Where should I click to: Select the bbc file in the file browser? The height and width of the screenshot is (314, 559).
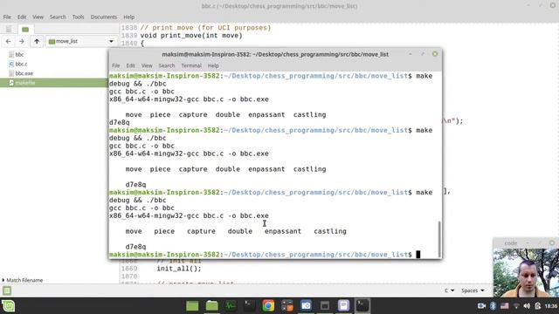(19, 54)
